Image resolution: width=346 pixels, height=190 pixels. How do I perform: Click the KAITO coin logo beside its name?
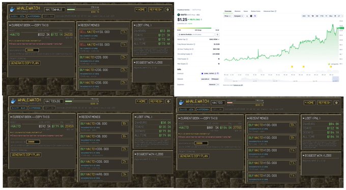(x=179, y=15)
